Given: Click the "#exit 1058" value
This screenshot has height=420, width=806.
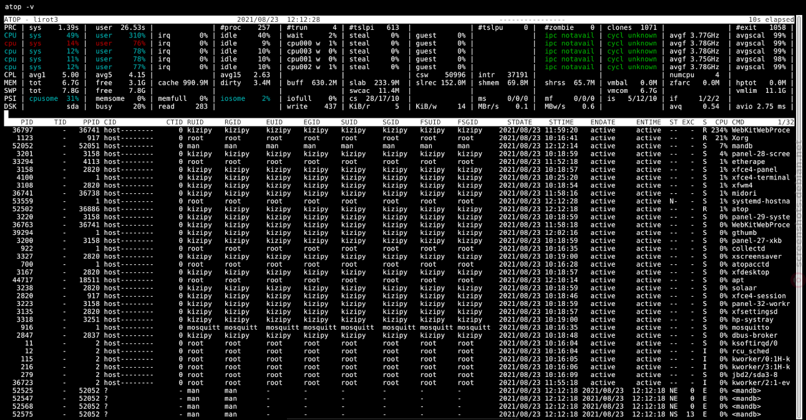Looking at the screenshot, I should 761,28.
